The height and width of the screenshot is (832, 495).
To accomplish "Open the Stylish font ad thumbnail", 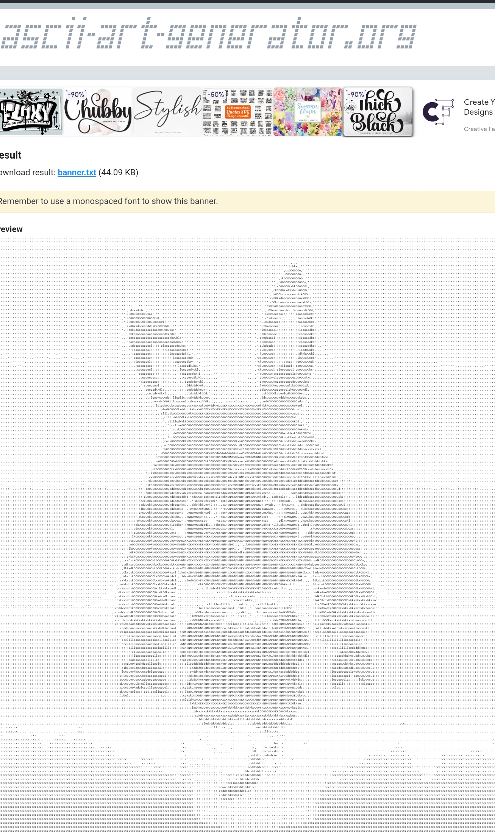I will [x=167, y=112].
